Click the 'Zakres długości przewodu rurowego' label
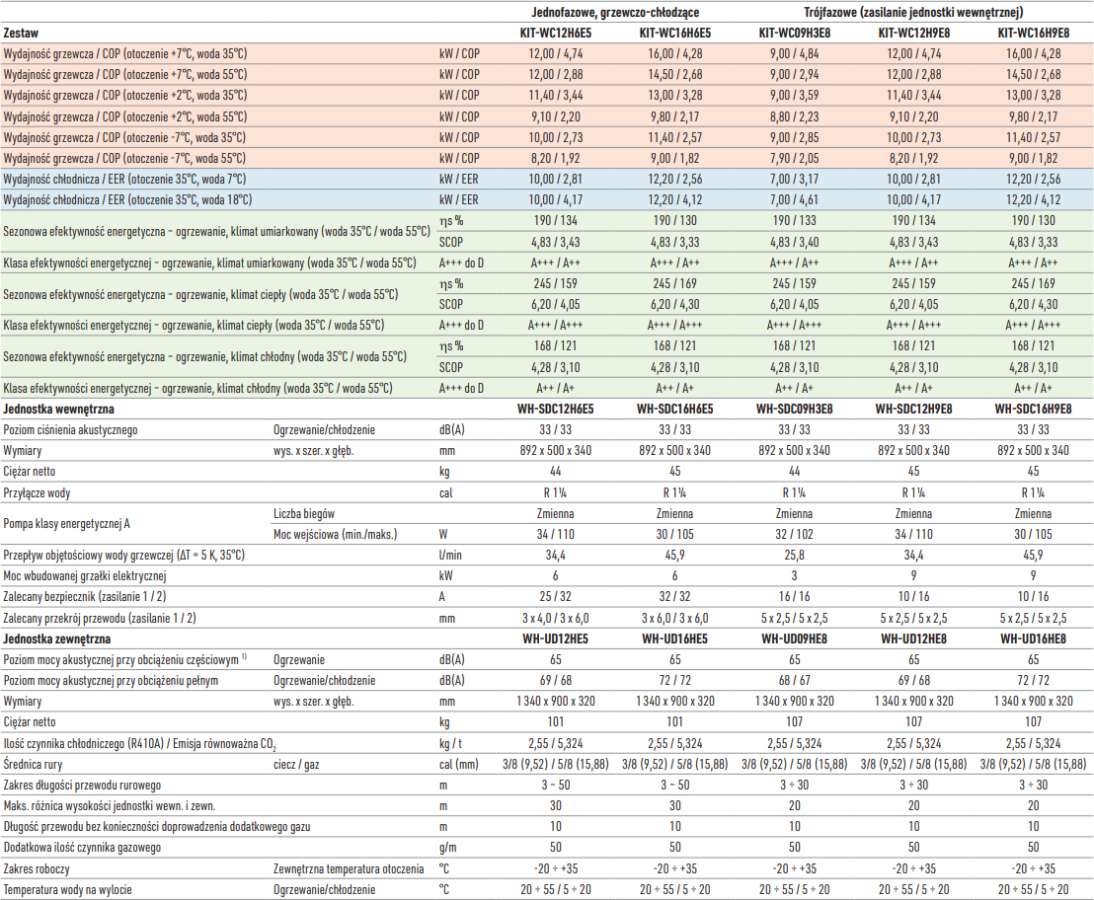 tap(82, 786)
